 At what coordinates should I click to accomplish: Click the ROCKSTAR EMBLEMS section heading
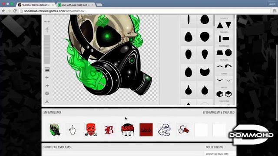(57, 147)
